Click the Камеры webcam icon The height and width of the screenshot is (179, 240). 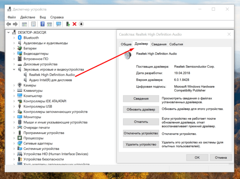coord(20,85)
